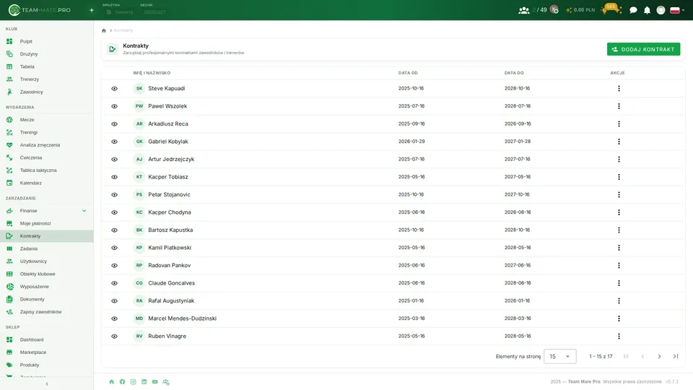Collapse the sidebar with bottom chevron
The height and width of the screenshot is (390, 693).
(x=47, y=383)
